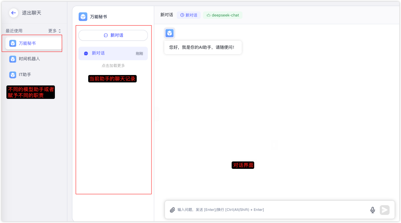Attach a file with the paperclip icon
401x223 pixels.
click(172, 210)
